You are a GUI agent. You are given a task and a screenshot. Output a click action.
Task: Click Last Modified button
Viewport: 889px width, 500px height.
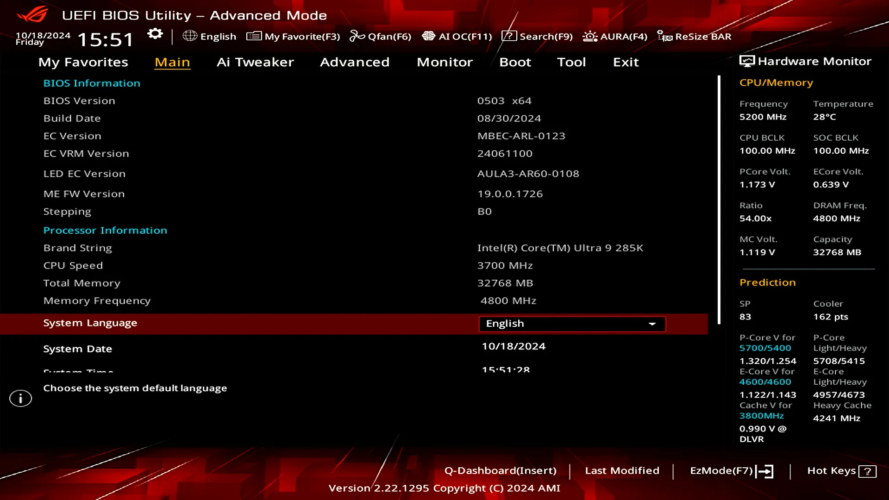pos(622,471)
